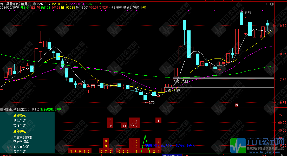287x156 pixels.
Task: Click the red 涨 marker icon
Action: tap(237, 105)
